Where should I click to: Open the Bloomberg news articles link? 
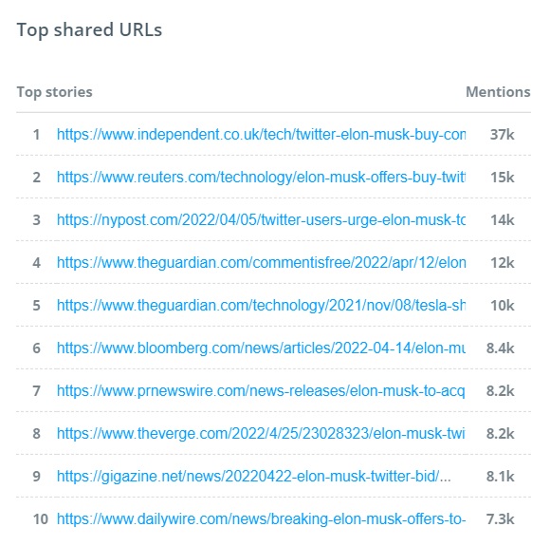[x=261, y=348]
